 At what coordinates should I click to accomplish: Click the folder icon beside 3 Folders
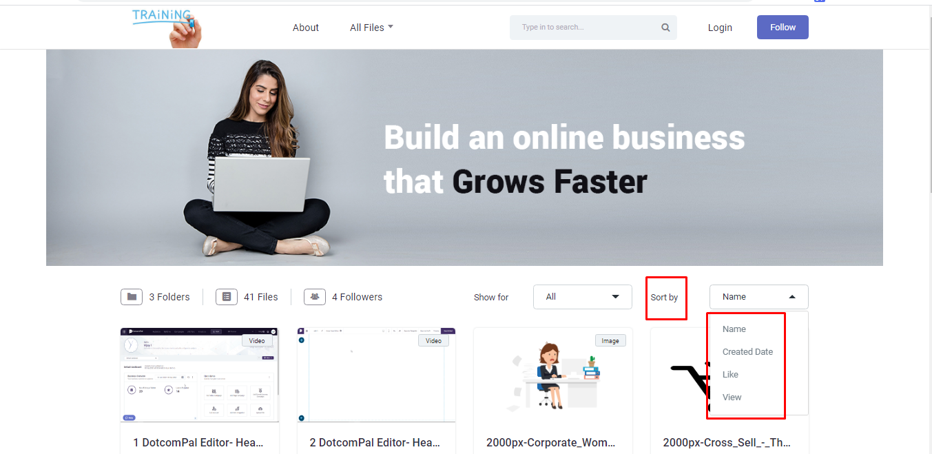pos(132,297)
